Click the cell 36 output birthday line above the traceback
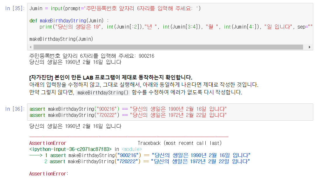Screen dimensions: 320x181 (75, 126)
